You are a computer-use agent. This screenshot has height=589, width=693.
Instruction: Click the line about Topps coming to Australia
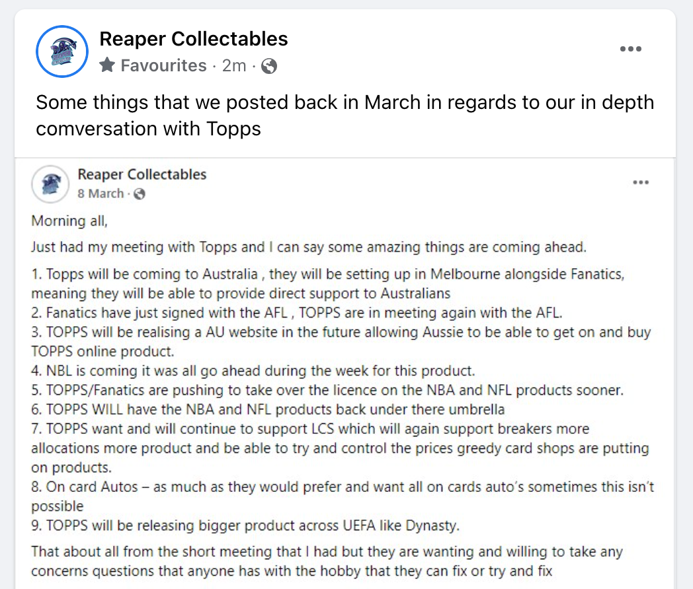pos(328,284)
